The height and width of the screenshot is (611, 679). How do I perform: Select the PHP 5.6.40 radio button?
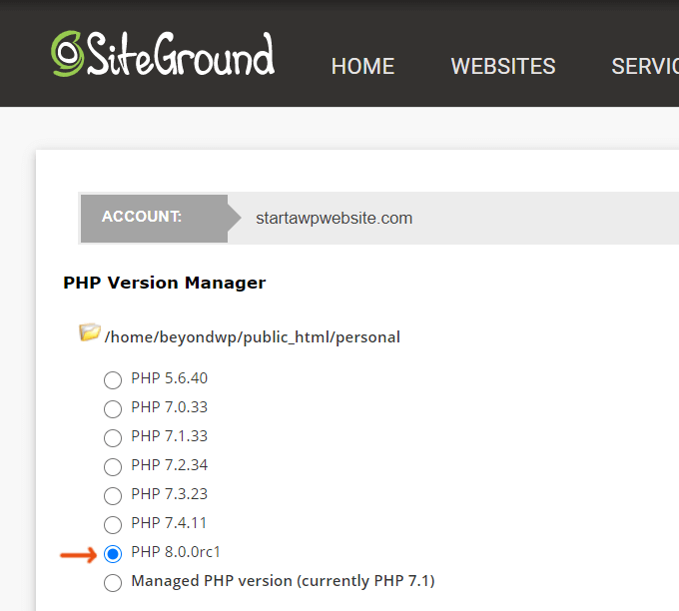113,380
